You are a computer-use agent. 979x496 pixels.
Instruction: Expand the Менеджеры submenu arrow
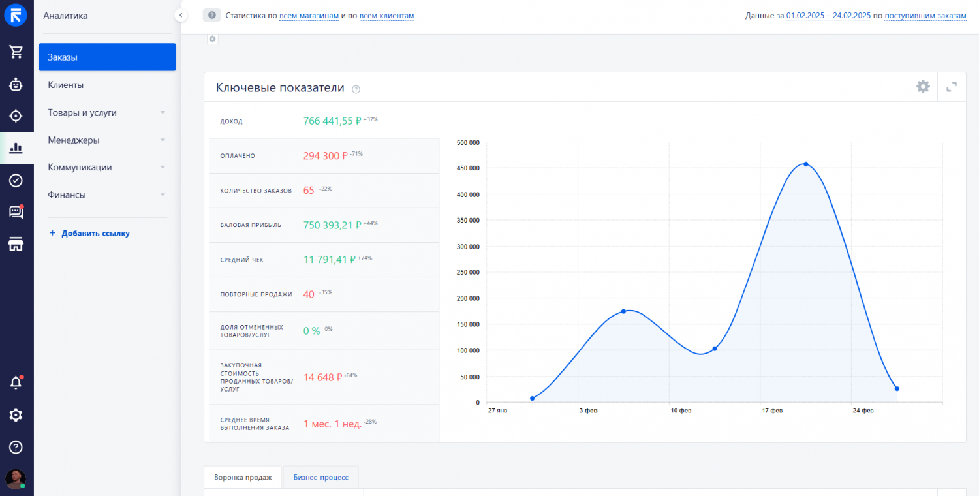[163, 140]
